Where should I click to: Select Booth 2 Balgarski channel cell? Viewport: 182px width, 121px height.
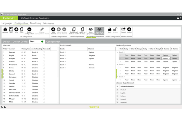tap(92, 55)
